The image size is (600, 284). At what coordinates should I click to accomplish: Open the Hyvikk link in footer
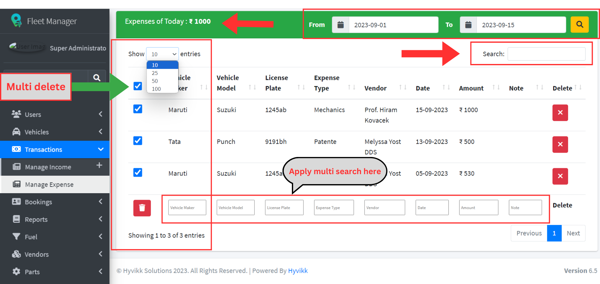[297, 271]
